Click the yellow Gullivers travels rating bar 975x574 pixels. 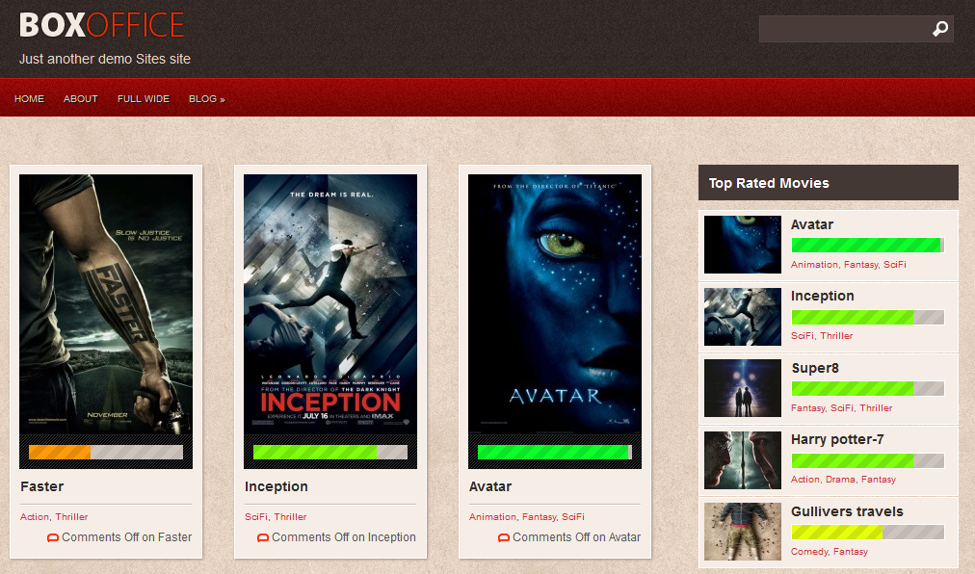(x=867, y=533)
